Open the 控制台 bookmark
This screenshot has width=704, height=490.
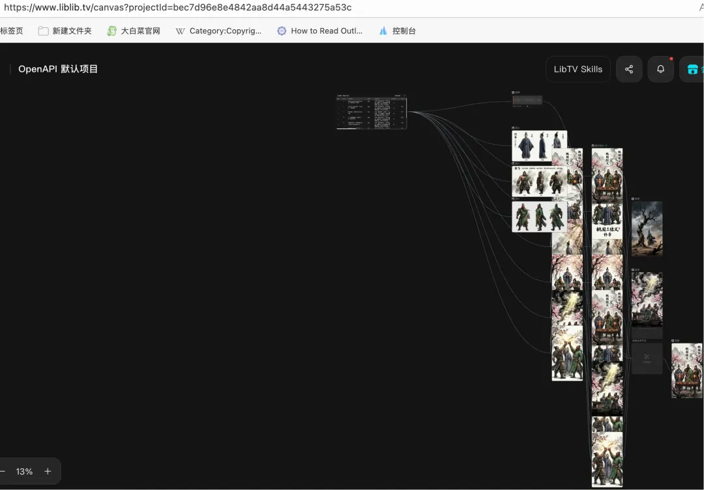tap(398, 31)
